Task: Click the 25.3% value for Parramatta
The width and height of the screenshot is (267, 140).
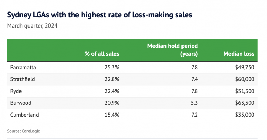Action: (x=112, y=67)
